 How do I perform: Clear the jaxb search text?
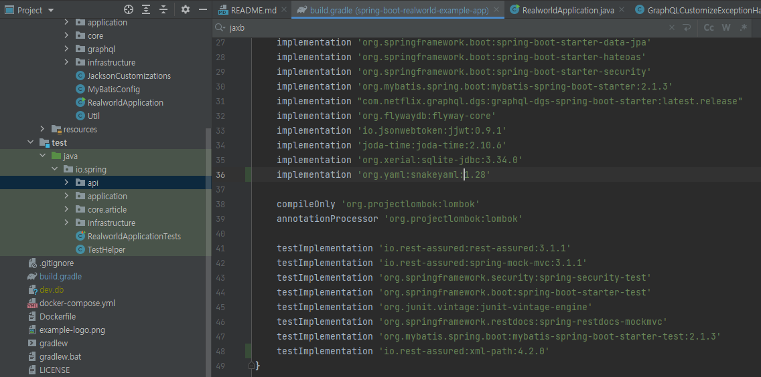(x=672, y=28)
